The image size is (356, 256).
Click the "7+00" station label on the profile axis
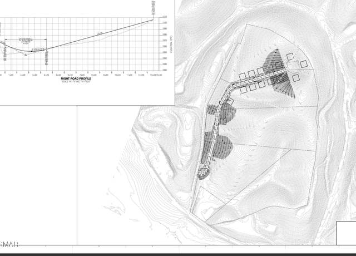click(82, 75)
